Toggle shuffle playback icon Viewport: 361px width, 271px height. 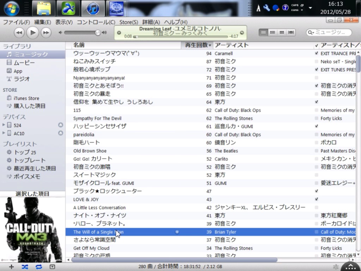(25, 267)
